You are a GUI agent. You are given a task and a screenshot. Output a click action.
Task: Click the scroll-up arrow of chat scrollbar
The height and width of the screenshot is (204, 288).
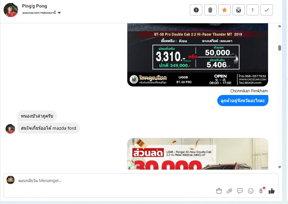click(x=279, y=26)
